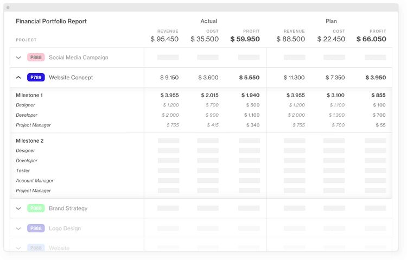Click Website Concept actual cost $ 3.600
Viewport: 407px width, 260px height.
point(208,78)
